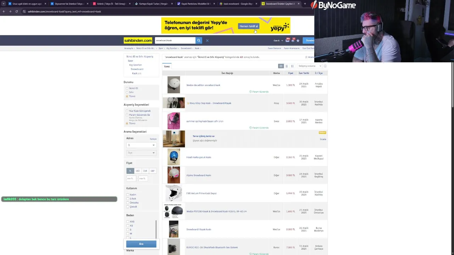This screenshot has height=255, width=454.
Task: Select Param Güvende ile radio
Action: pos(127,115)
